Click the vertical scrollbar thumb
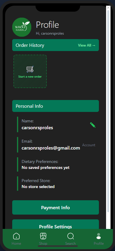Image resolution: width=115 pixels, height=251 pixels. 108,111
